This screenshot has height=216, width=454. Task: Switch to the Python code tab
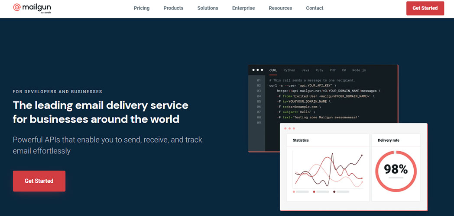[289, 70]
